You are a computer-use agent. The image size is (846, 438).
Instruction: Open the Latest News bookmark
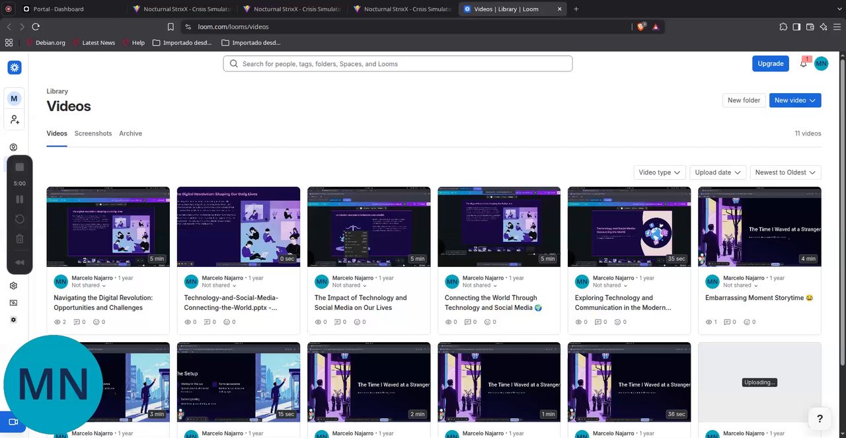coord(93,42)
